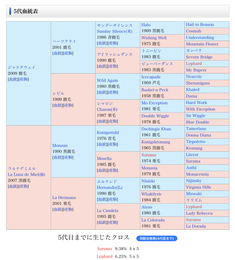Open the Mountain Flower link
This screenshot has height=260, width=235.
(x=202, y=44)
